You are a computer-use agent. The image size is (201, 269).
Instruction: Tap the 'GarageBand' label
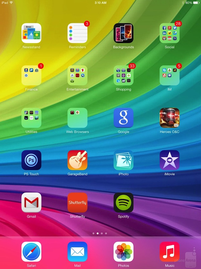click(x=77, y=174)
